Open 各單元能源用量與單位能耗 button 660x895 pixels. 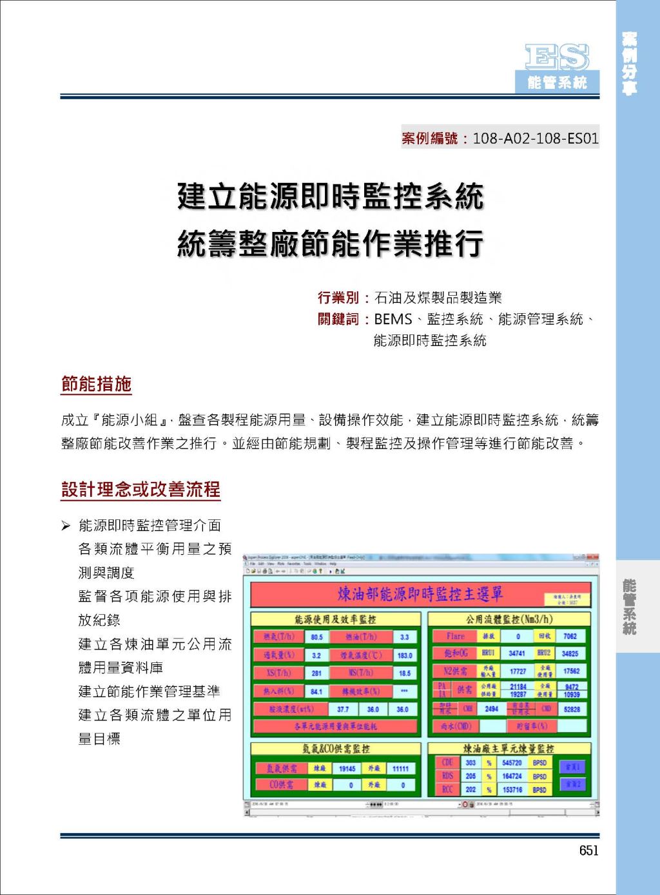335,726
